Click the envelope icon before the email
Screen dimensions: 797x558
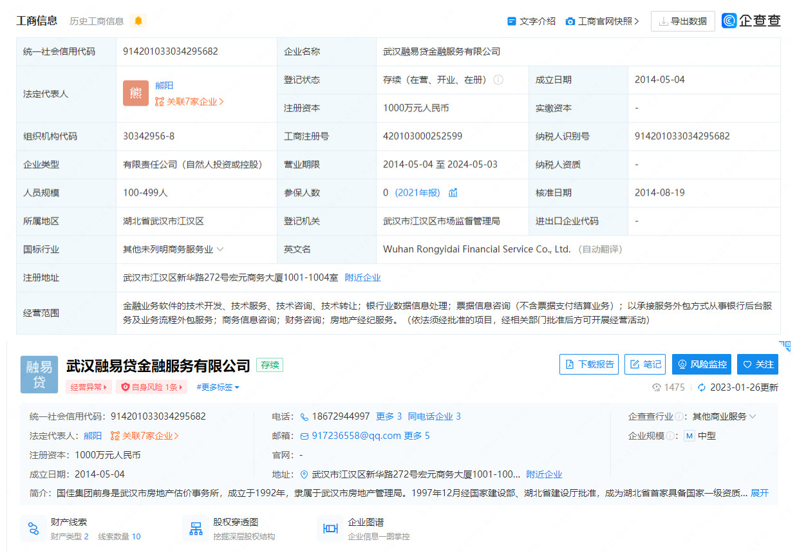click(305, 436)
